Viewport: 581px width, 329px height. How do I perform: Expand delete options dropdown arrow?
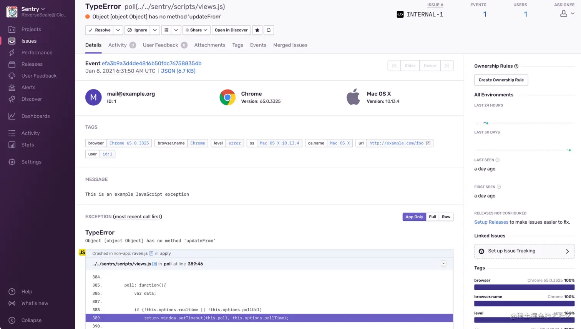coord(176,30)
